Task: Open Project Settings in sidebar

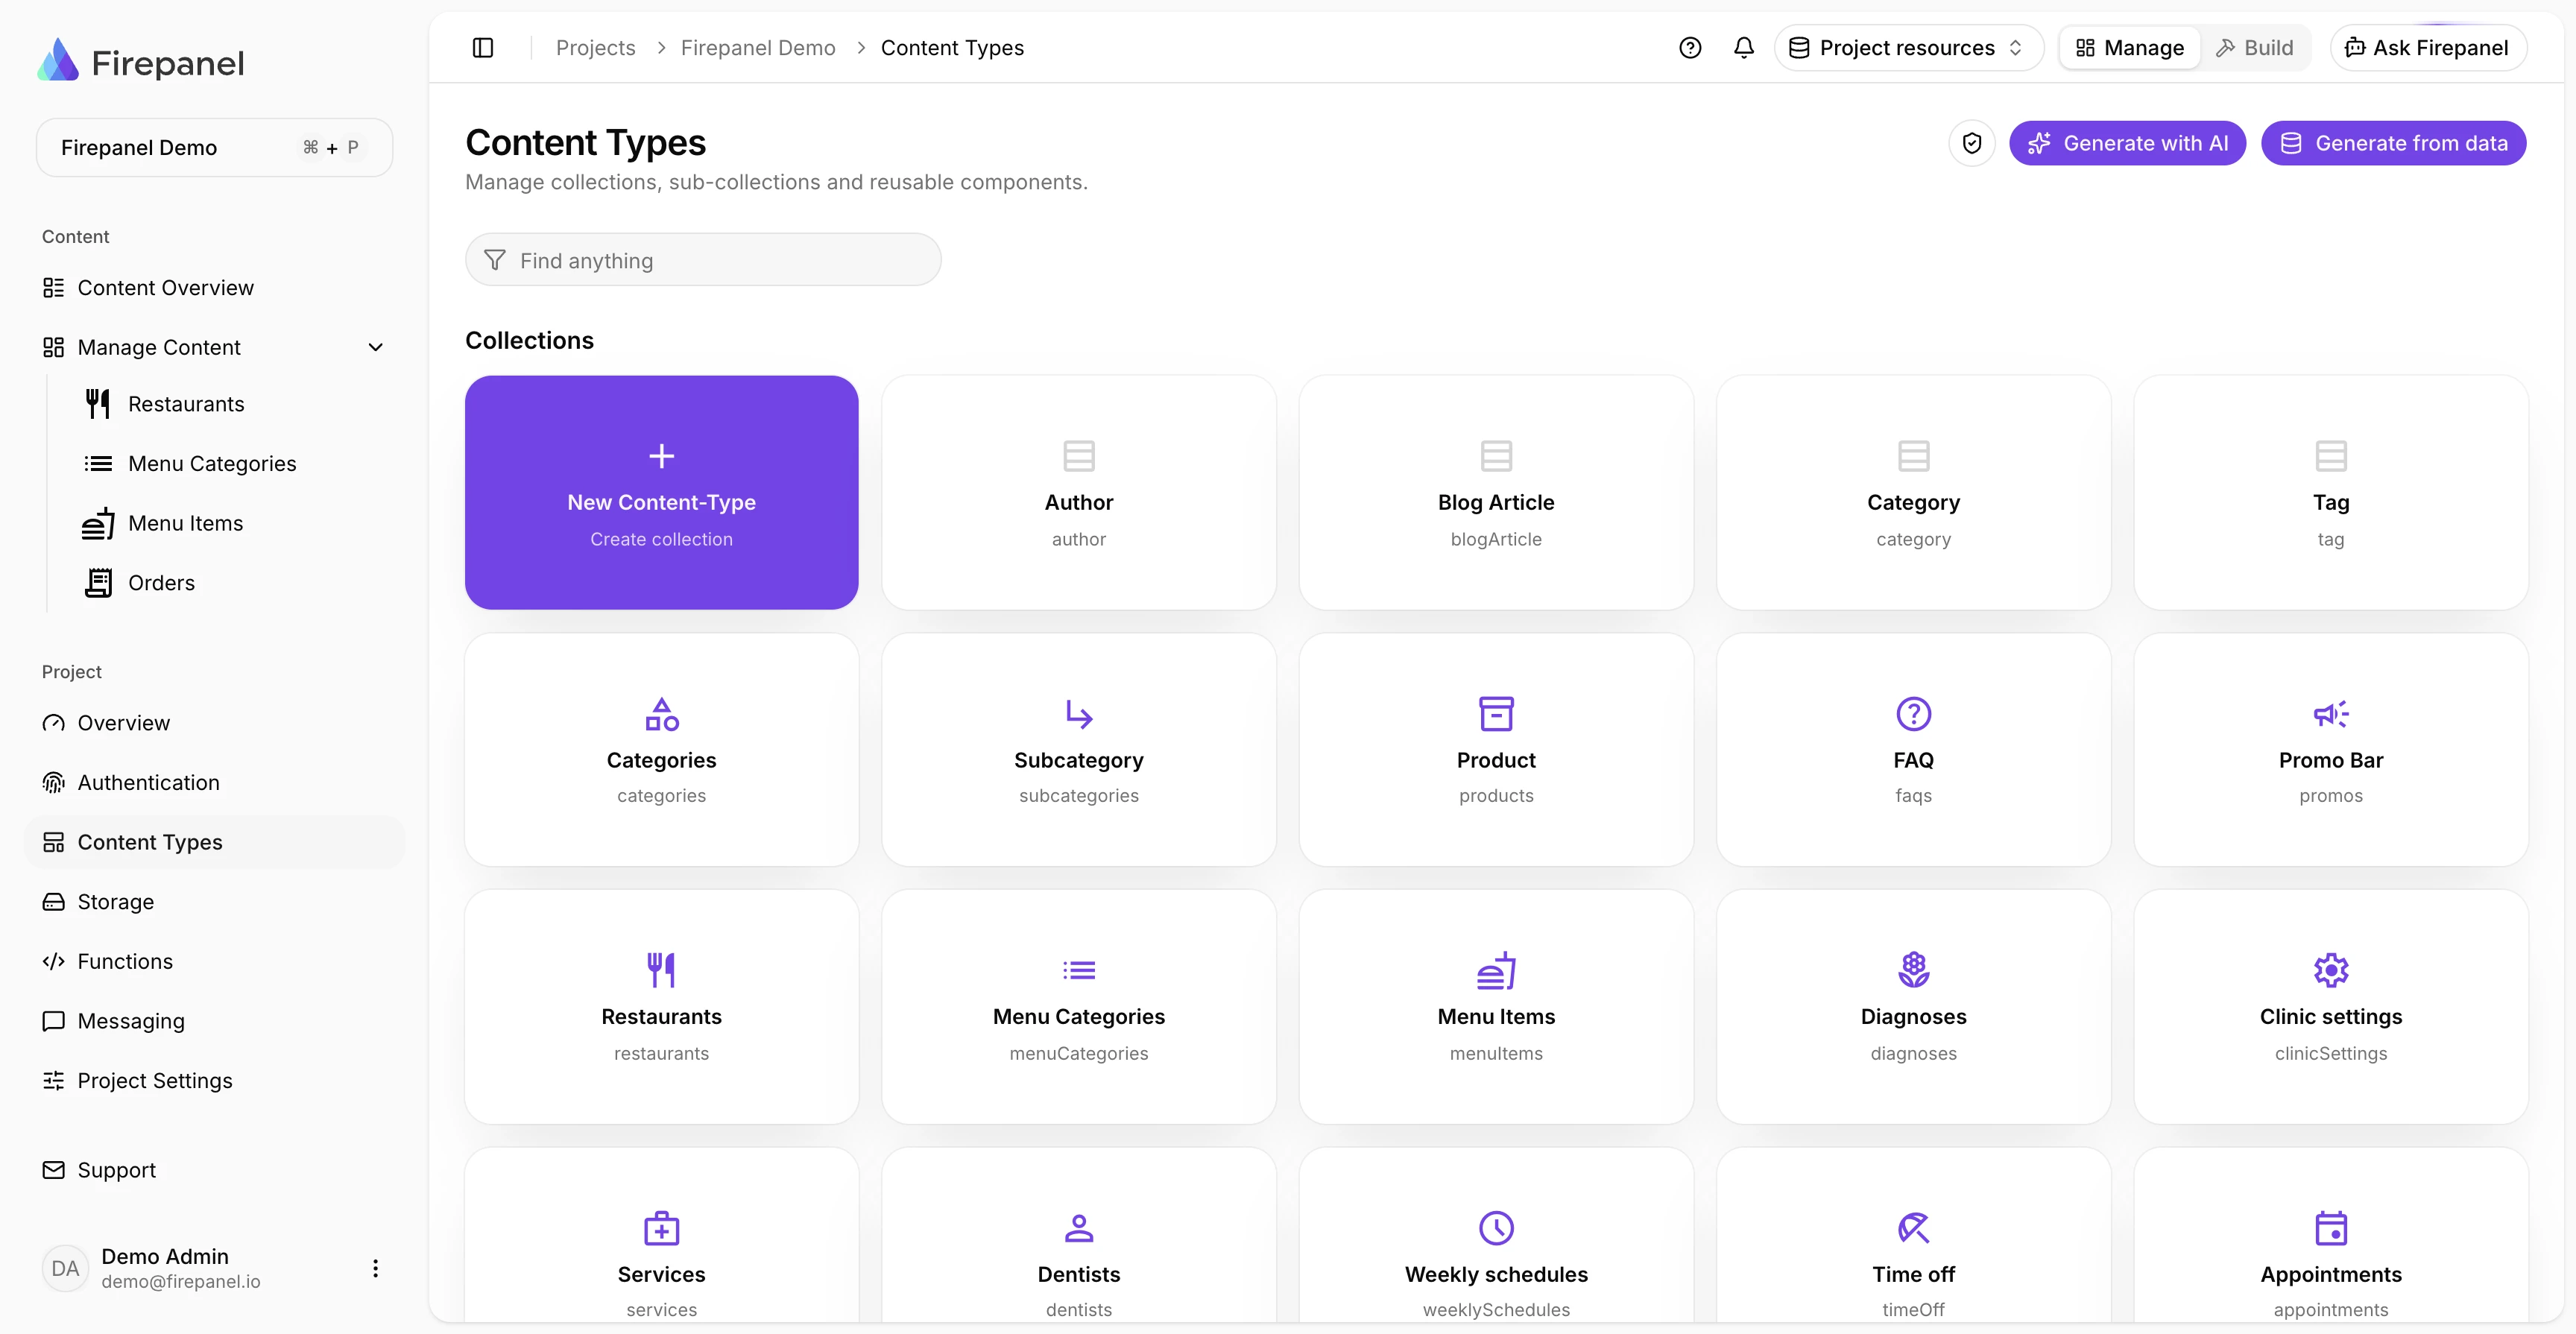Action: tap(214, 1080)
